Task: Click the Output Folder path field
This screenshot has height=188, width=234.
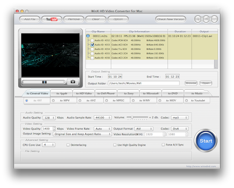Action: tap(144, 83)
